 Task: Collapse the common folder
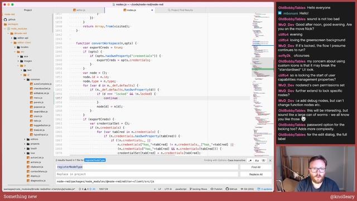click(25, 79)
